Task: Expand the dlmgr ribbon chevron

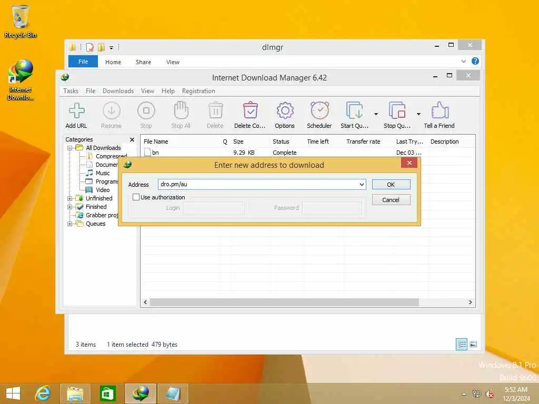Action: (464, 62)
